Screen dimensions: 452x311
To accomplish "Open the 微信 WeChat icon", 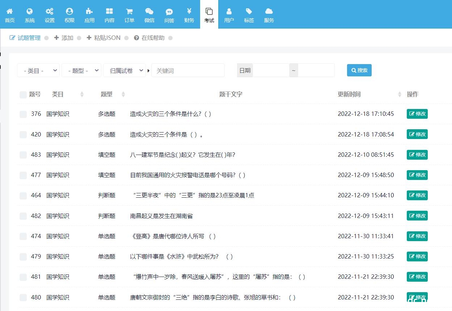I will 149,11.
